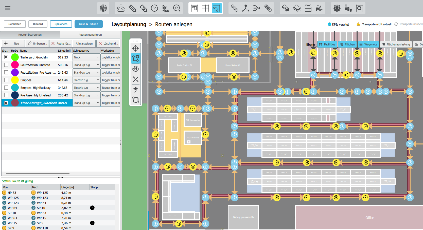Open the hamburger main menu
Screen dimensions: 423x230
click(x=8, y=8)
